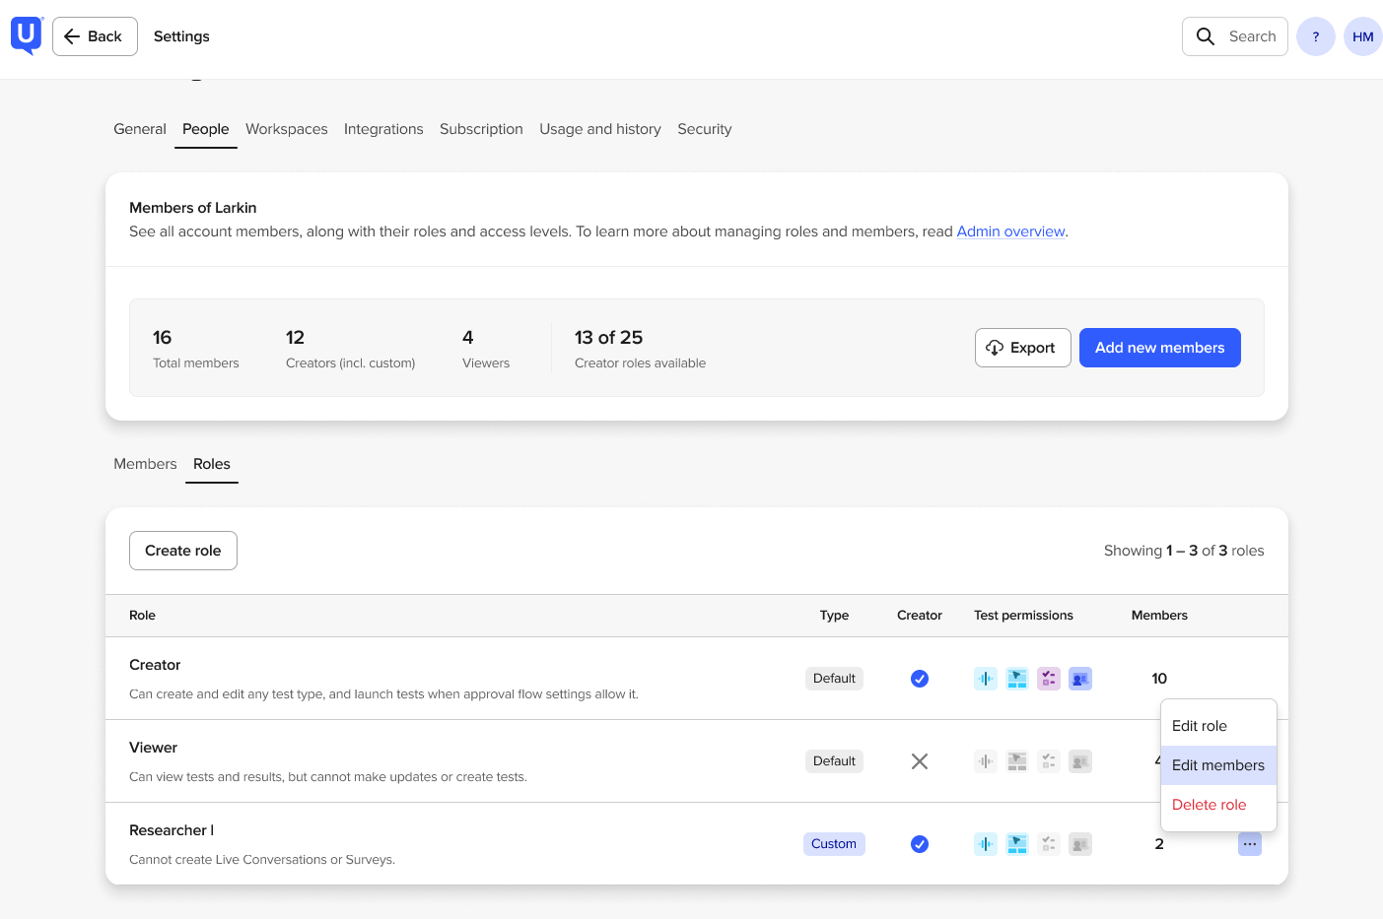The image size is (1383, 919).
Task: Click the audio waveform icon in the Viewer row
Action: (986, 761)
